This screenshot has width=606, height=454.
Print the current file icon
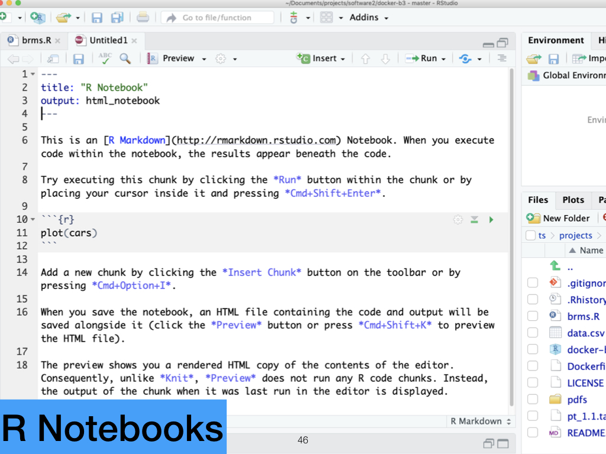click(x=143, y=17)
